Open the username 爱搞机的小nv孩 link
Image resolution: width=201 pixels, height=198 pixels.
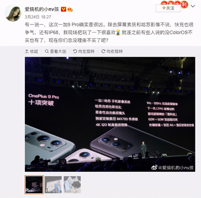[x=42, y=9]
